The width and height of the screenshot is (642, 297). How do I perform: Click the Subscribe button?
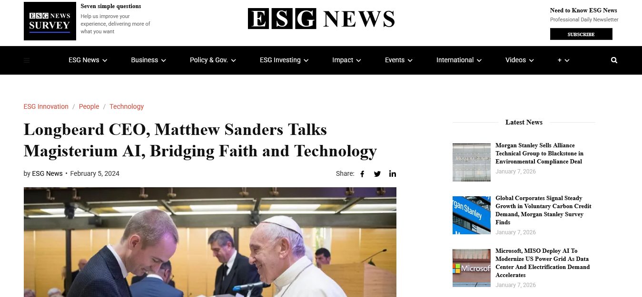click(581, 34)
